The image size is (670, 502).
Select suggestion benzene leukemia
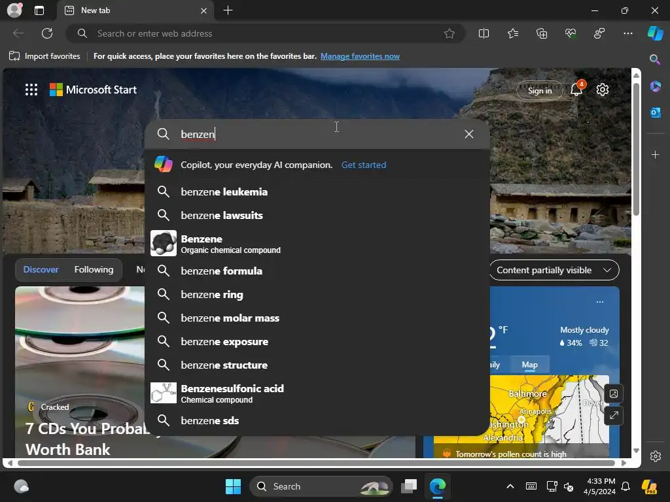pyautogui.click(x=317, y=192)
